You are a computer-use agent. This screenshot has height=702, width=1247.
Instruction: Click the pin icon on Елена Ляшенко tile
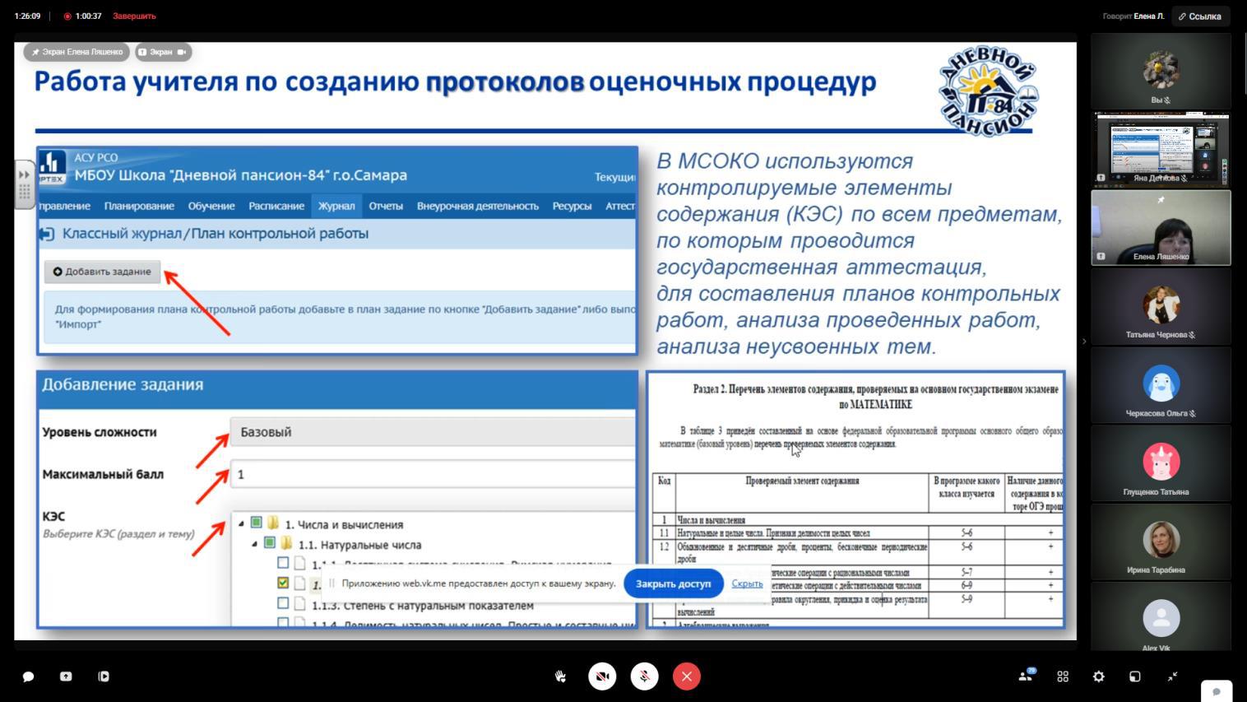pyautogui.click(x=1161, y=200)
